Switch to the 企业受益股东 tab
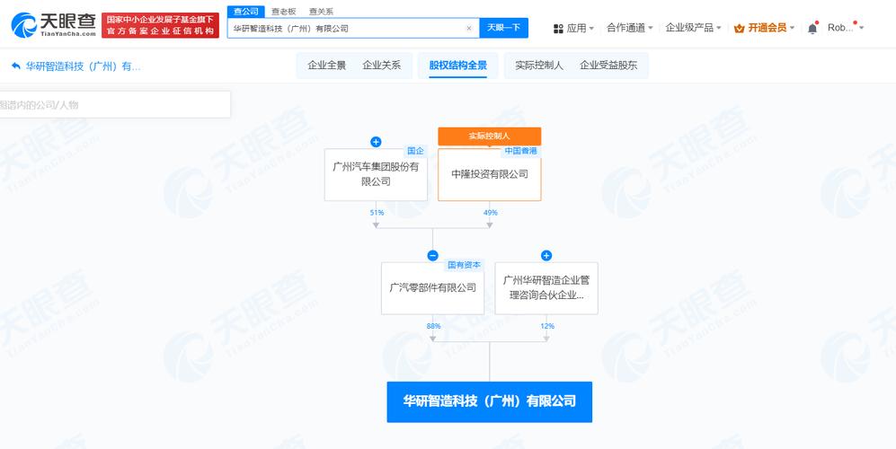The image size is (896, 449). click(608, 66)
